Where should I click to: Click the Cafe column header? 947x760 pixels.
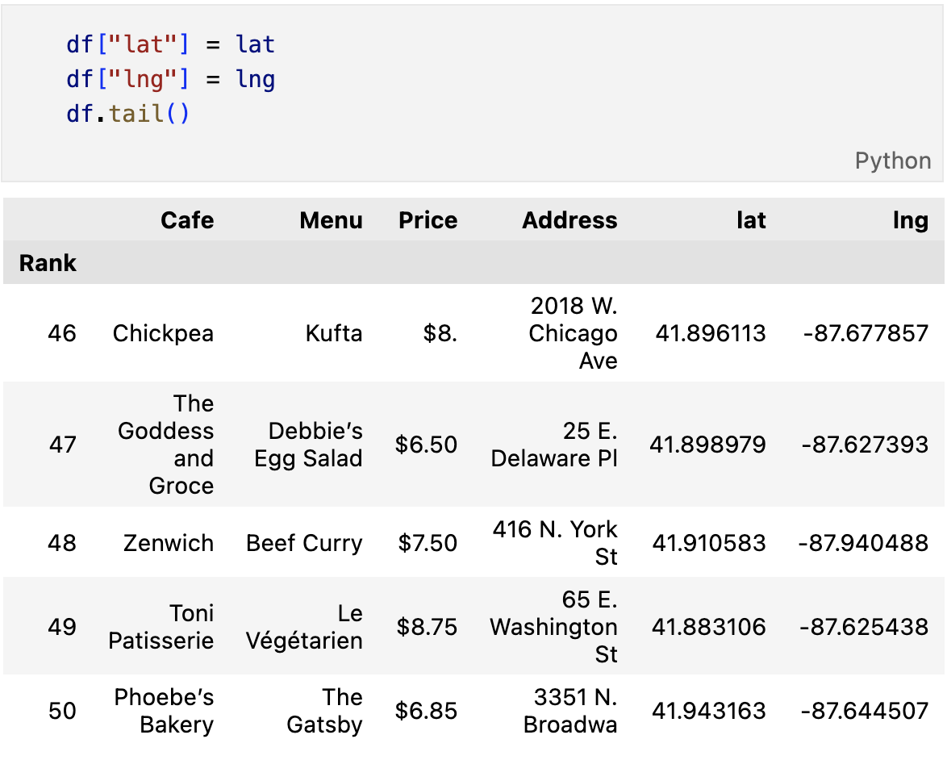point(187,220)
